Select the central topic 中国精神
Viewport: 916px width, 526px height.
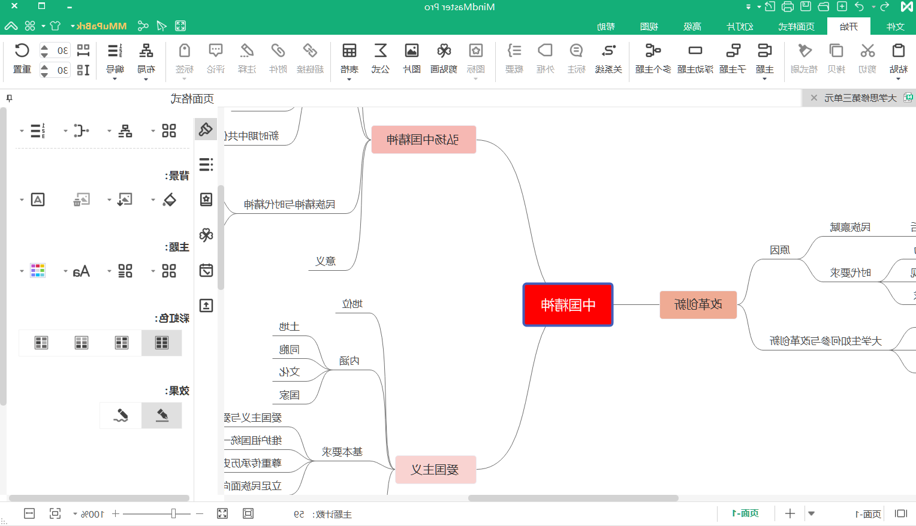tap(568, 305)
